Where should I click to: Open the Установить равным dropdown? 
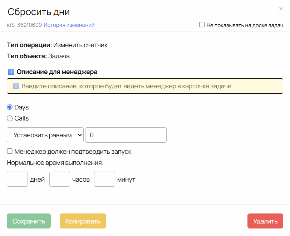coord(45,135)
